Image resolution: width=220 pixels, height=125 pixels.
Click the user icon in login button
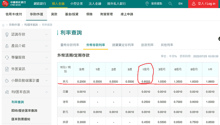[194, 4]
